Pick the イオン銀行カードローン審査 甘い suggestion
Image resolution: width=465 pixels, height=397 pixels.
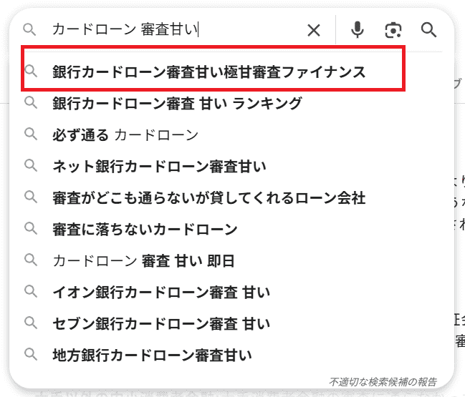161,292
